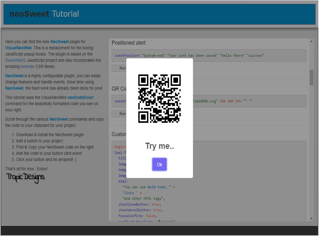Click the QR code image in the dialog
The height and width of the screenshot is (236, 319).
pos(159,99)
